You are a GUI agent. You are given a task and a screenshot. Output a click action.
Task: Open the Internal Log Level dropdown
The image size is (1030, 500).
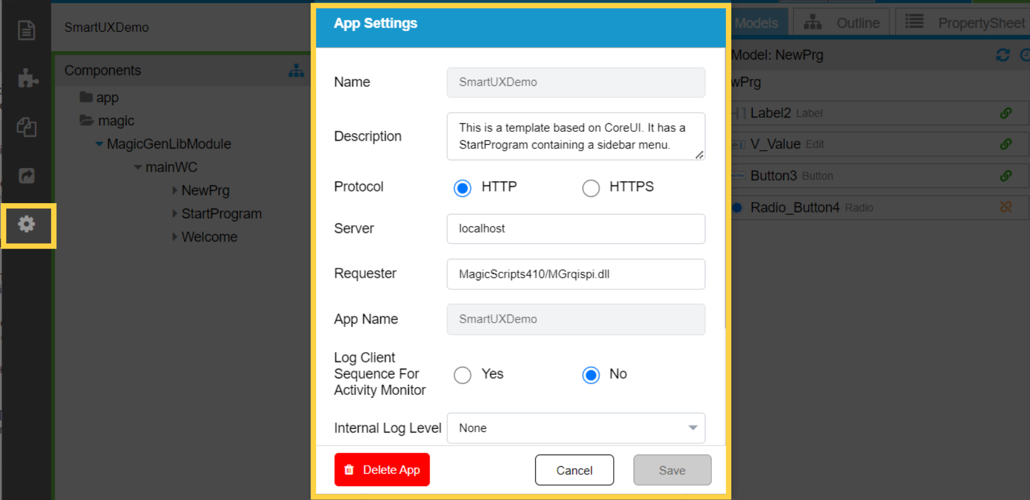click(576, 428)
